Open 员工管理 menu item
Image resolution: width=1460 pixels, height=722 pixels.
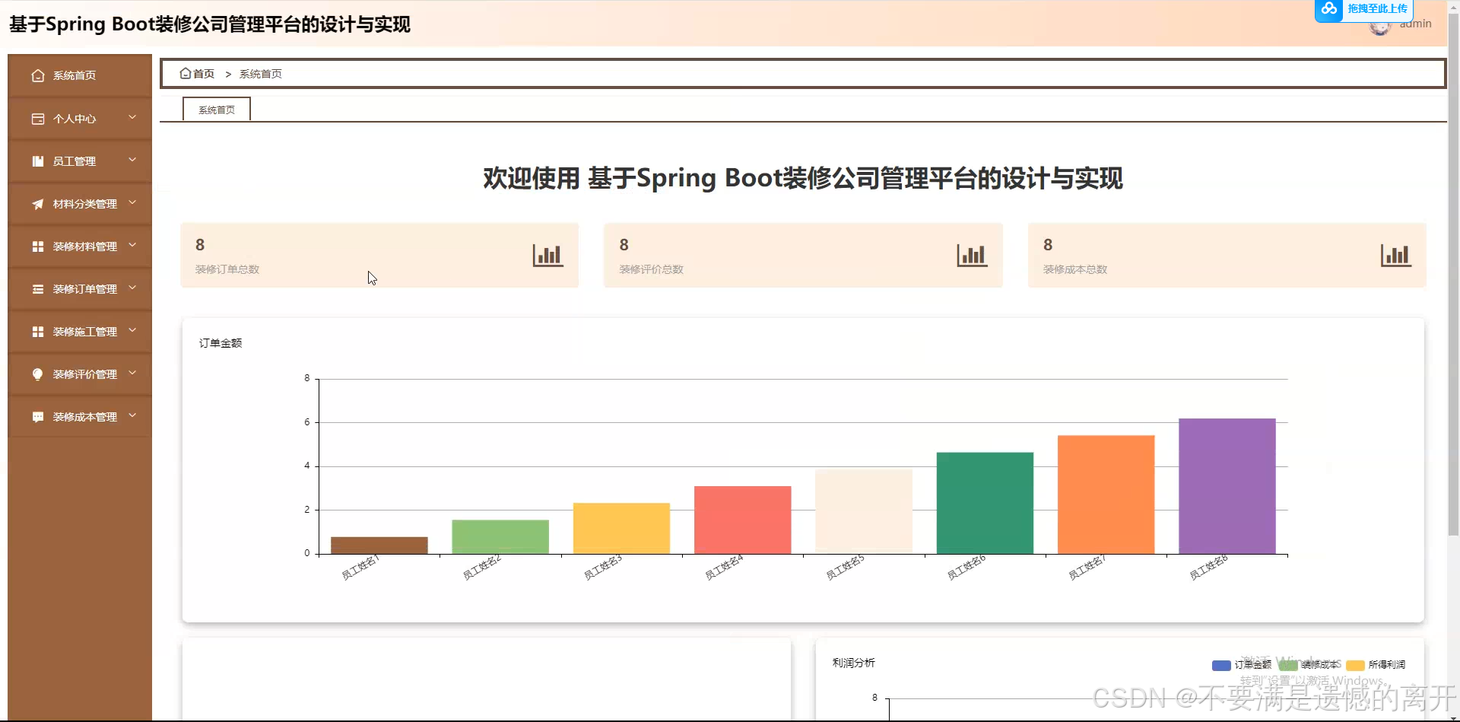(80, 161)
